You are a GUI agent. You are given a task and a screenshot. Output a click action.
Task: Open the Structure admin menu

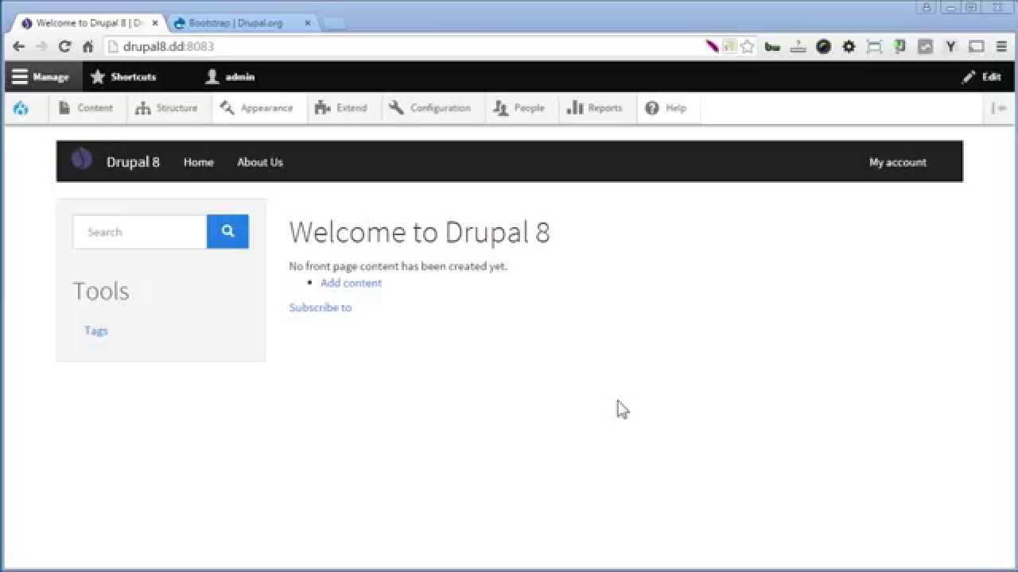tap(166, 108)
